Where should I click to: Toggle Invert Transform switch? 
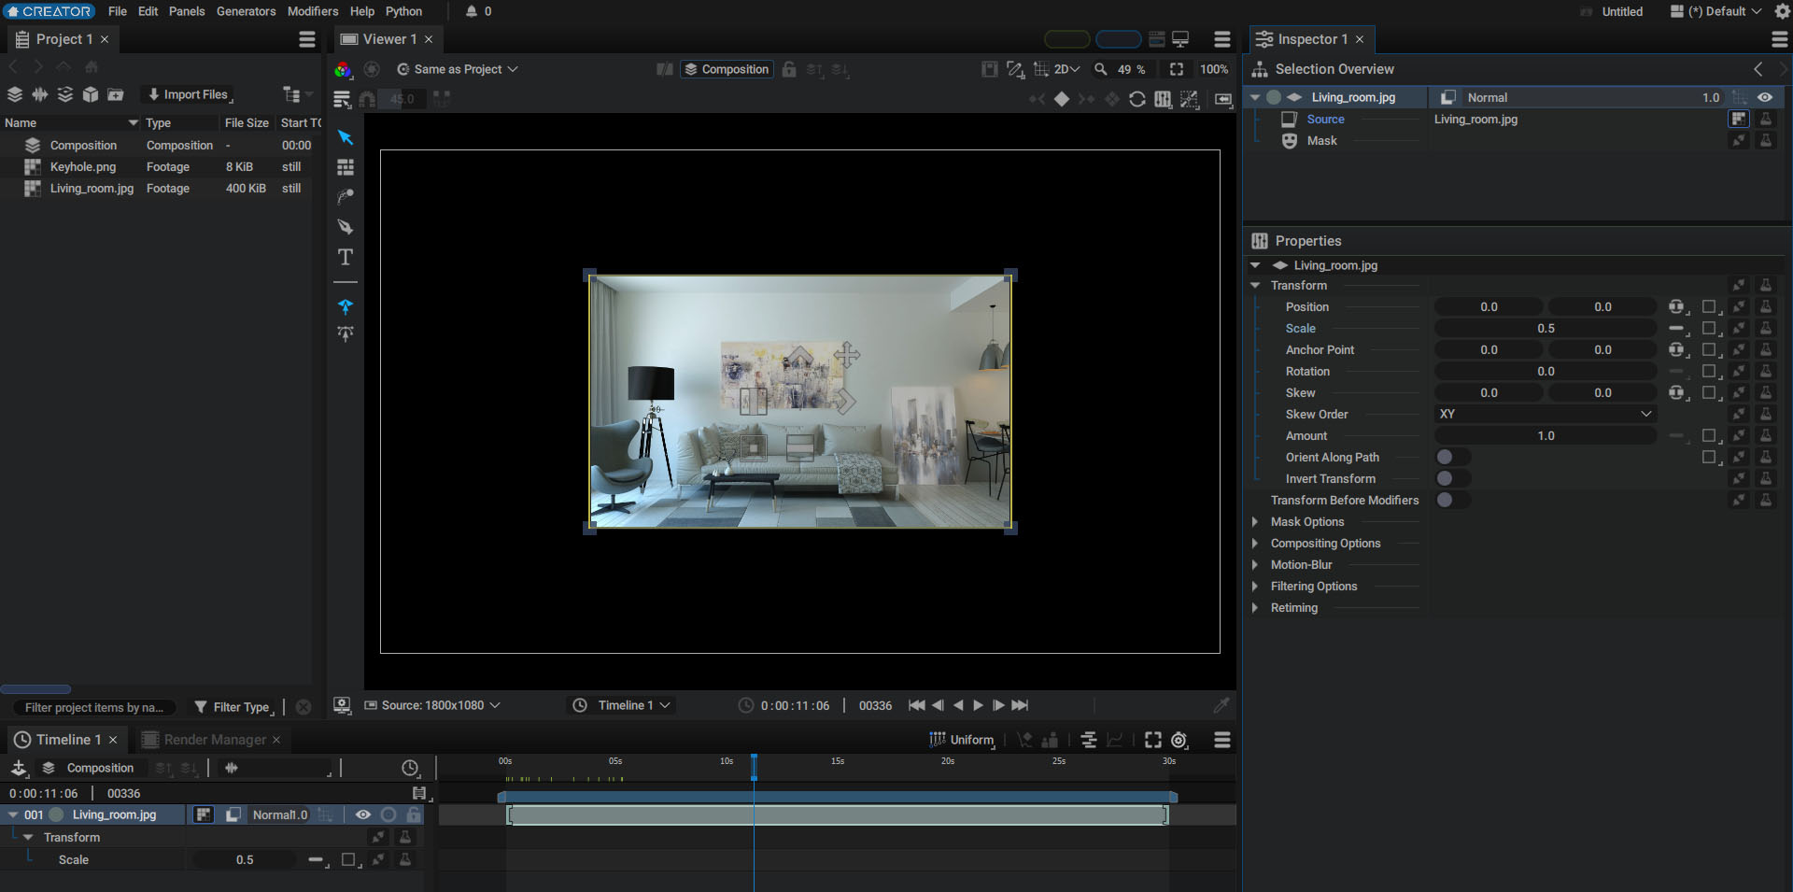(x=1452, y=478)
